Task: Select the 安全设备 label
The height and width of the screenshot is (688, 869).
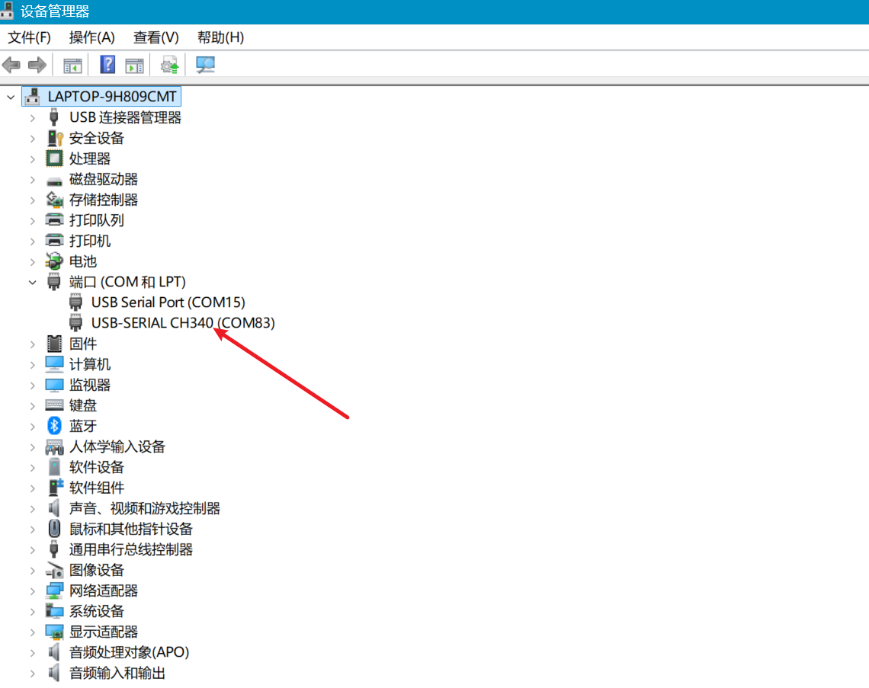Action: (97, 138)
